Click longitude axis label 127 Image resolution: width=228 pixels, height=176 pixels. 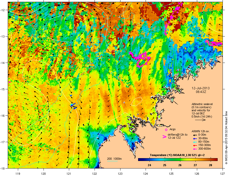pyautogui.click(x=223, y=173)
